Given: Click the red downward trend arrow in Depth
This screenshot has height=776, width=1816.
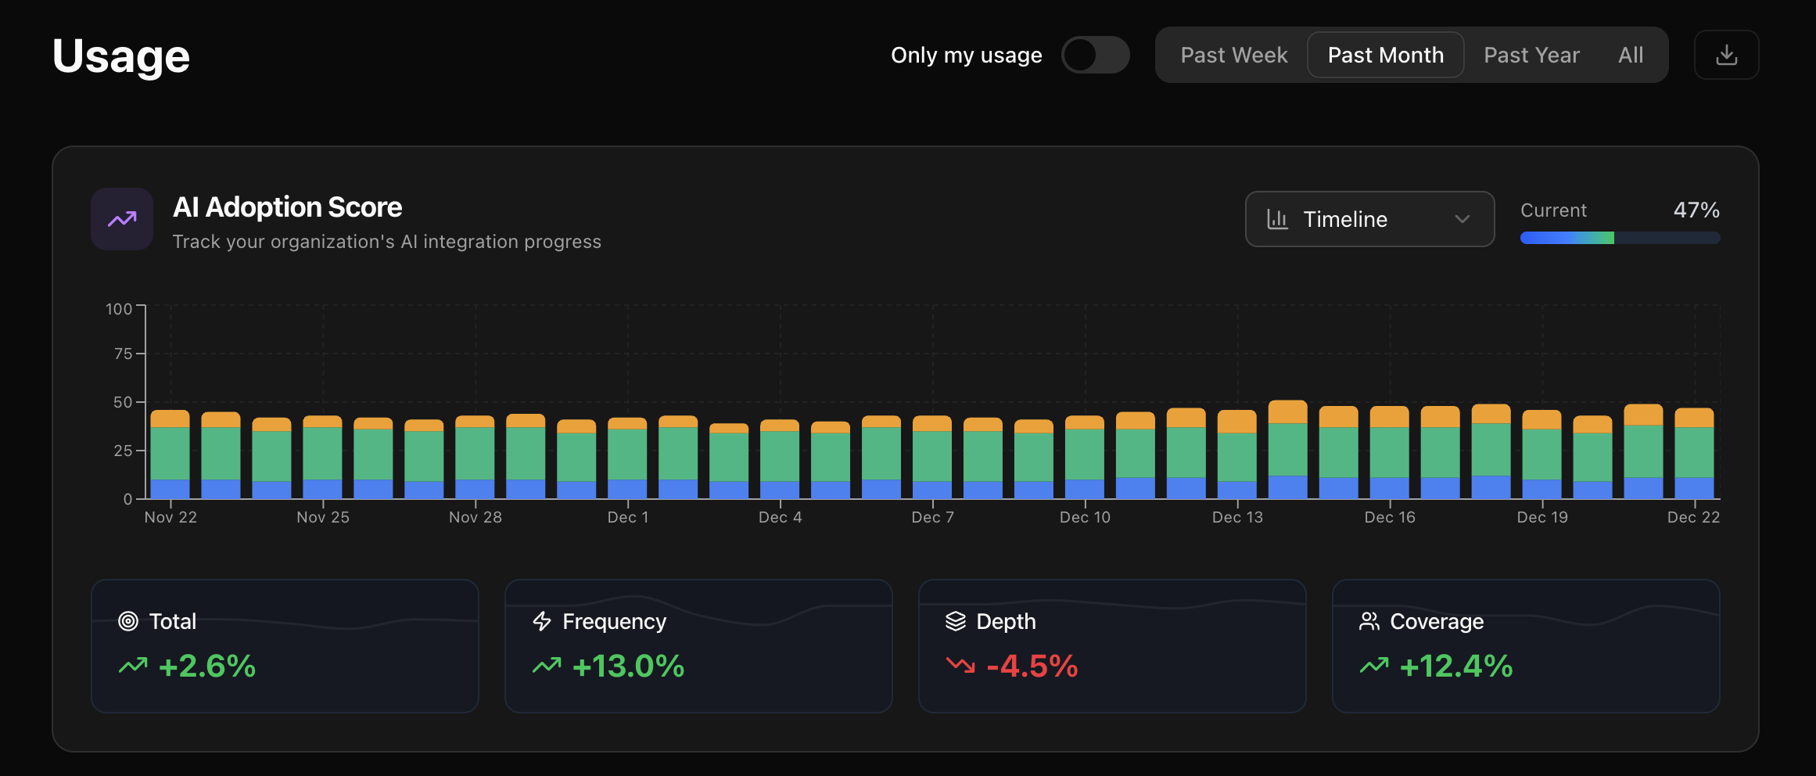Looking at the screenshot, I should point(960,666).
